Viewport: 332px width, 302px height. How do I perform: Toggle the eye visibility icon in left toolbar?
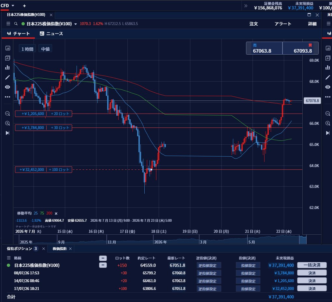pos(7,87)
